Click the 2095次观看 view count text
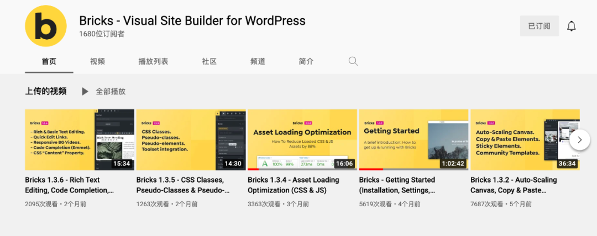 pyautogui.click(x=41, y=204)
